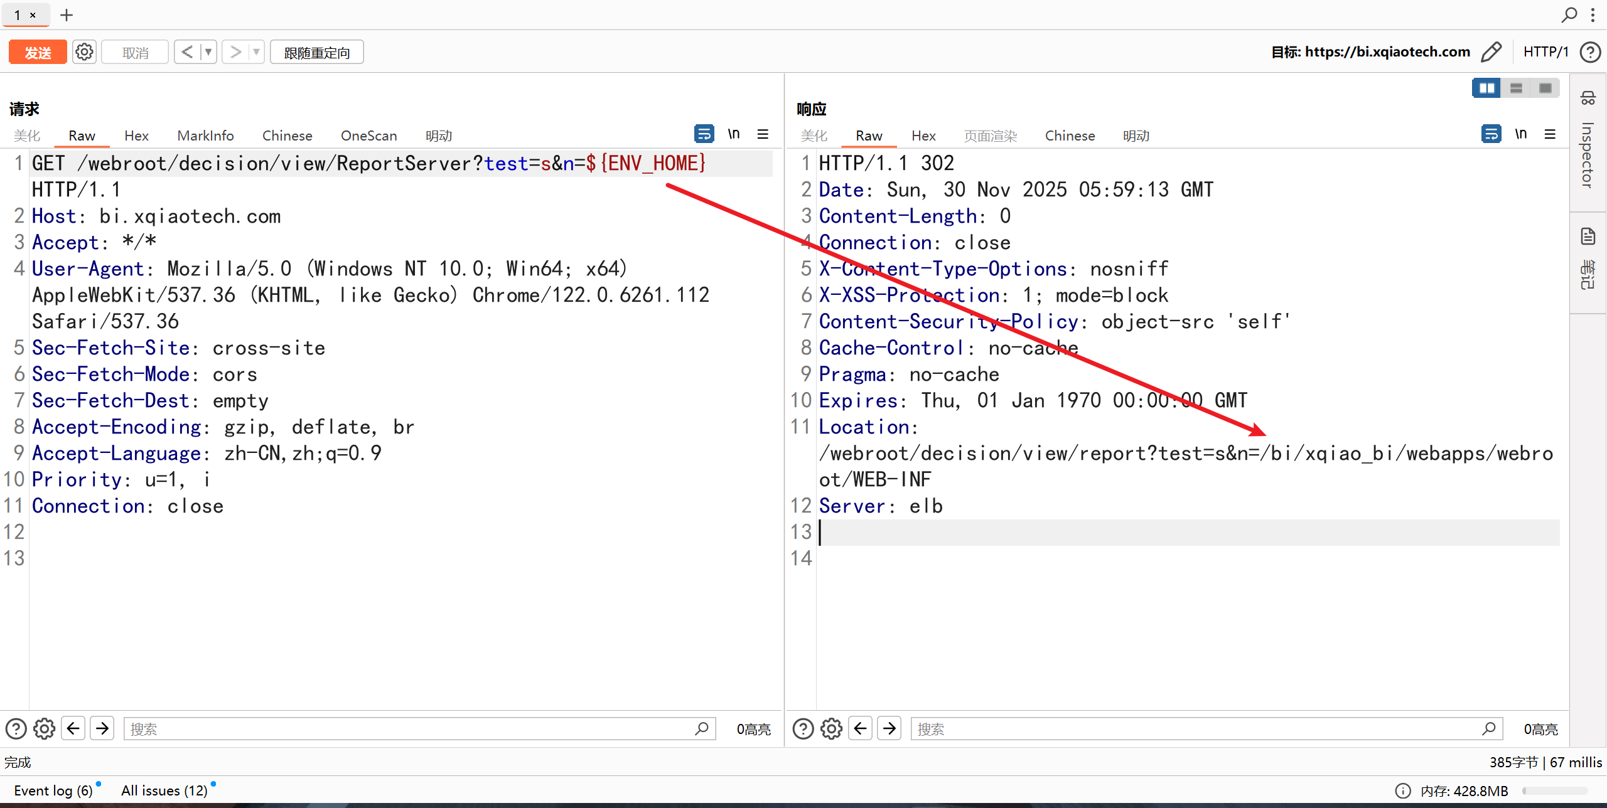Switch request view to Hex tab
Screen dimensions: 1607x808
pos(136,136)
